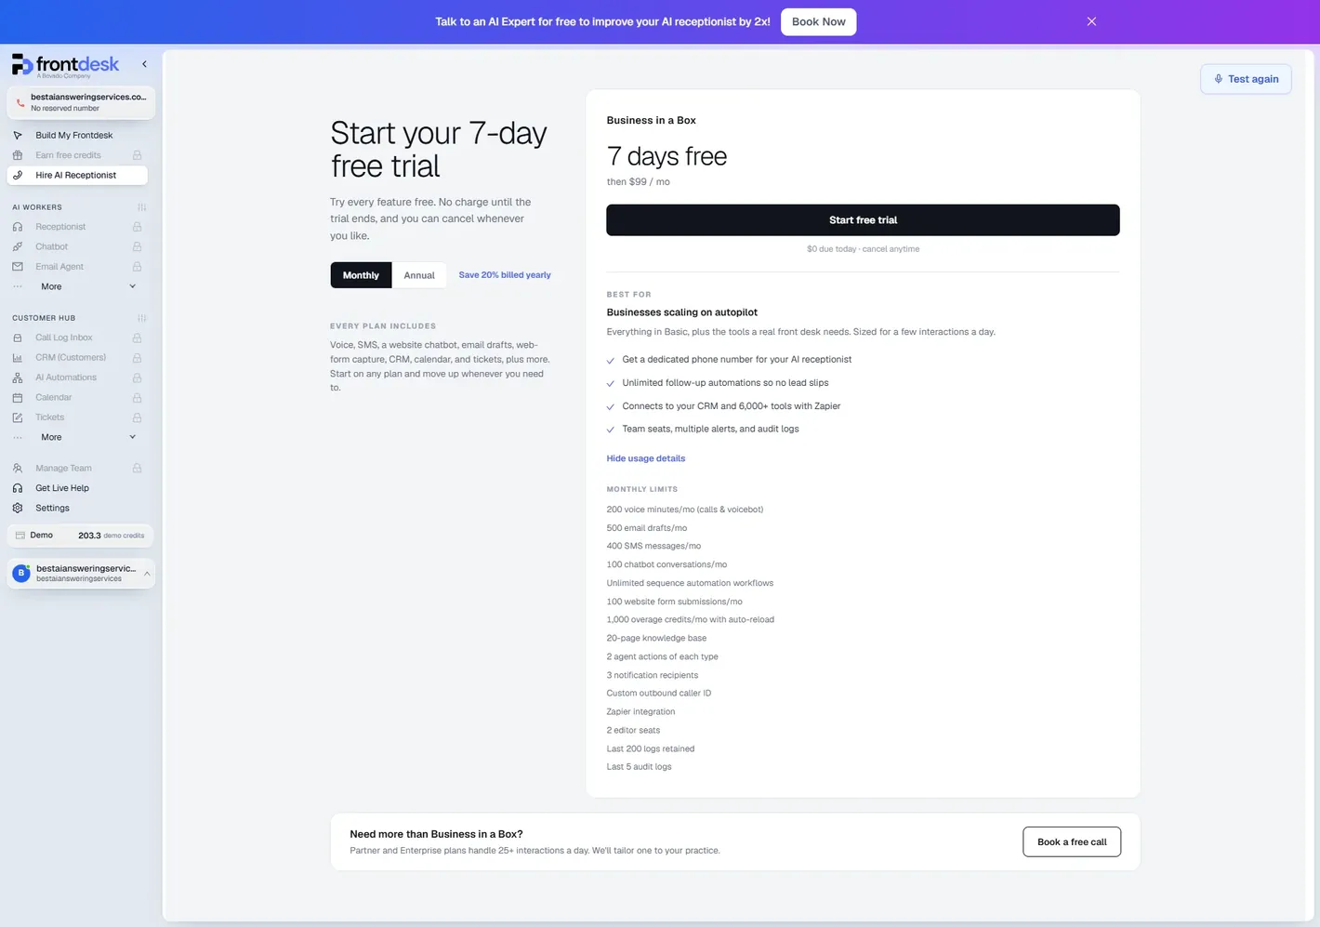Select Hire AI Receptionist in sidebar

77,175
